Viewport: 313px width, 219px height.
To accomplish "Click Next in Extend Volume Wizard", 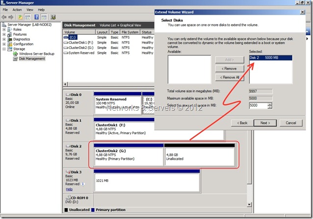I will click(x=265, y=123).
